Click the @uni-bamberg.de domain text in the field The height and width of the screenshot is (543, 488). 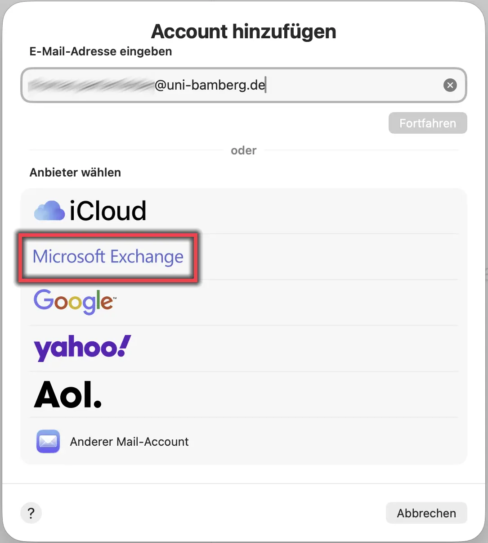[x=210, y=85]
